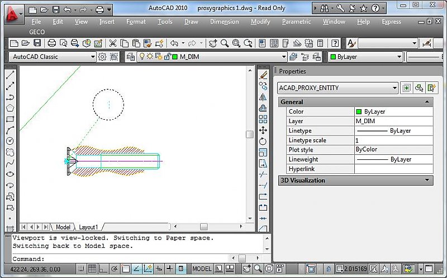Toggle Polar Tracking in status bar
This screenshot has height=278, width=447.
114,269
